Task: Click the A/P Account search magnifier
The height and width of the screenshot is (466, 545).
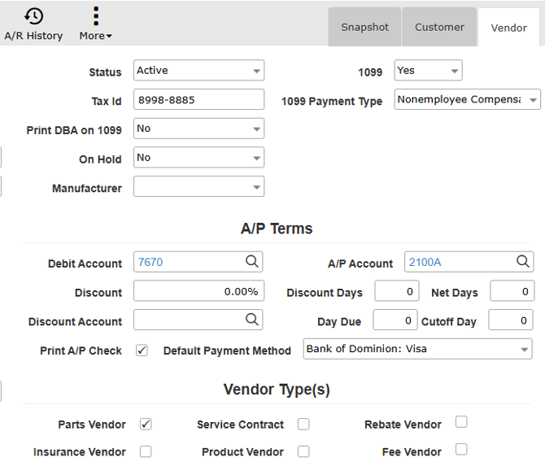Action: (x=523, y=262)
